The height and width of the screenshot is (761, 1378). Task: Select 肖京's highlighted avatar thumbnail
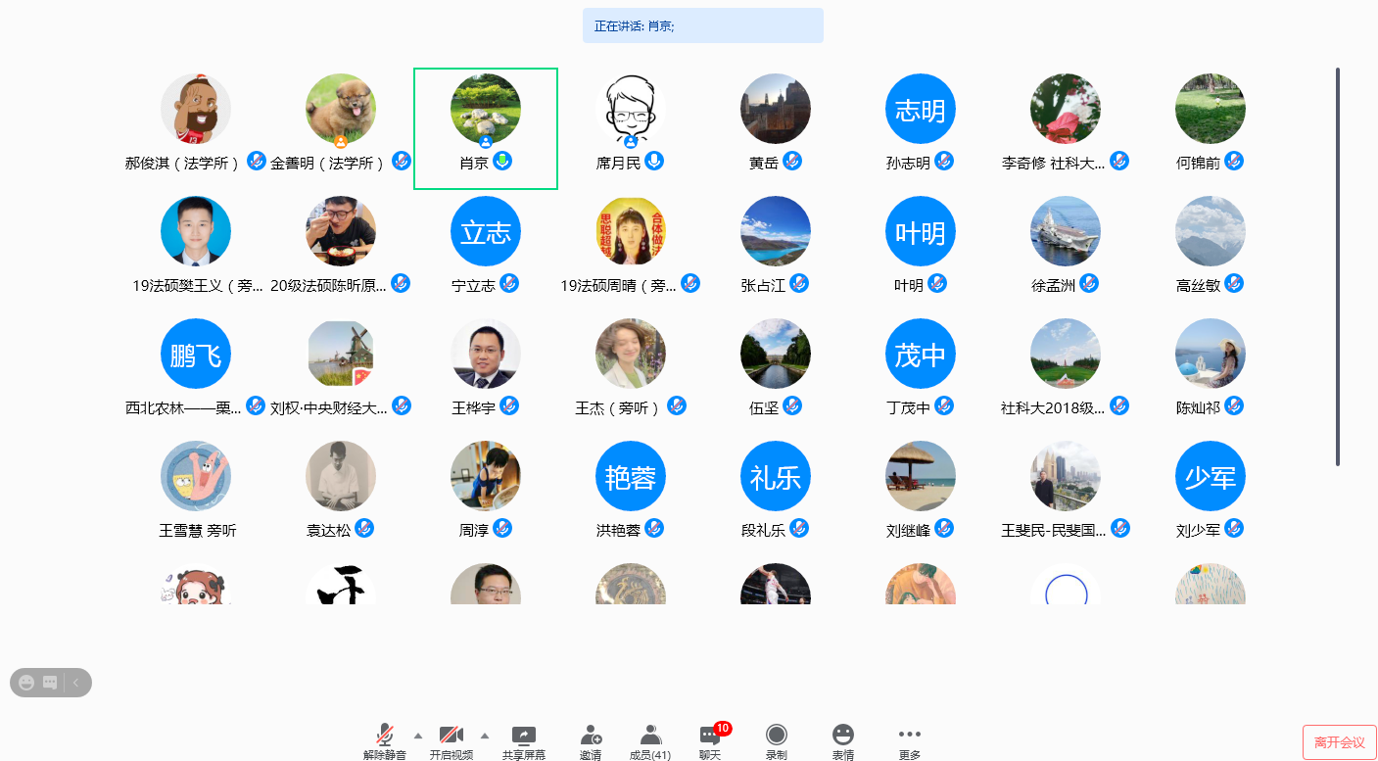(x=485, y=108)
